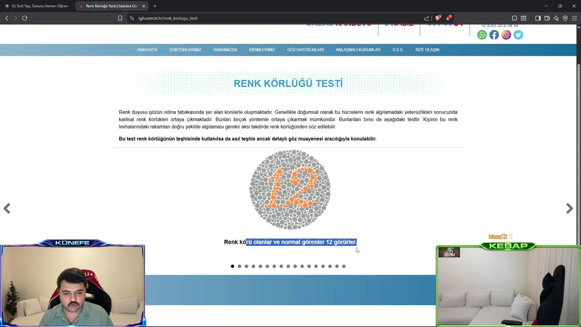Open S.S.S. menu item

(398, 50)
